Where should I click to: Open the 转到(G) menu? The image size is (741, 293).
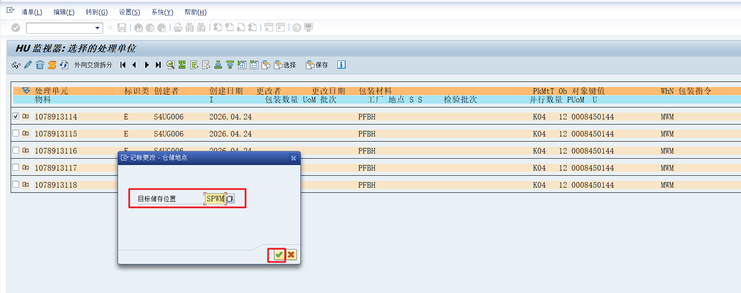[97, 12]
